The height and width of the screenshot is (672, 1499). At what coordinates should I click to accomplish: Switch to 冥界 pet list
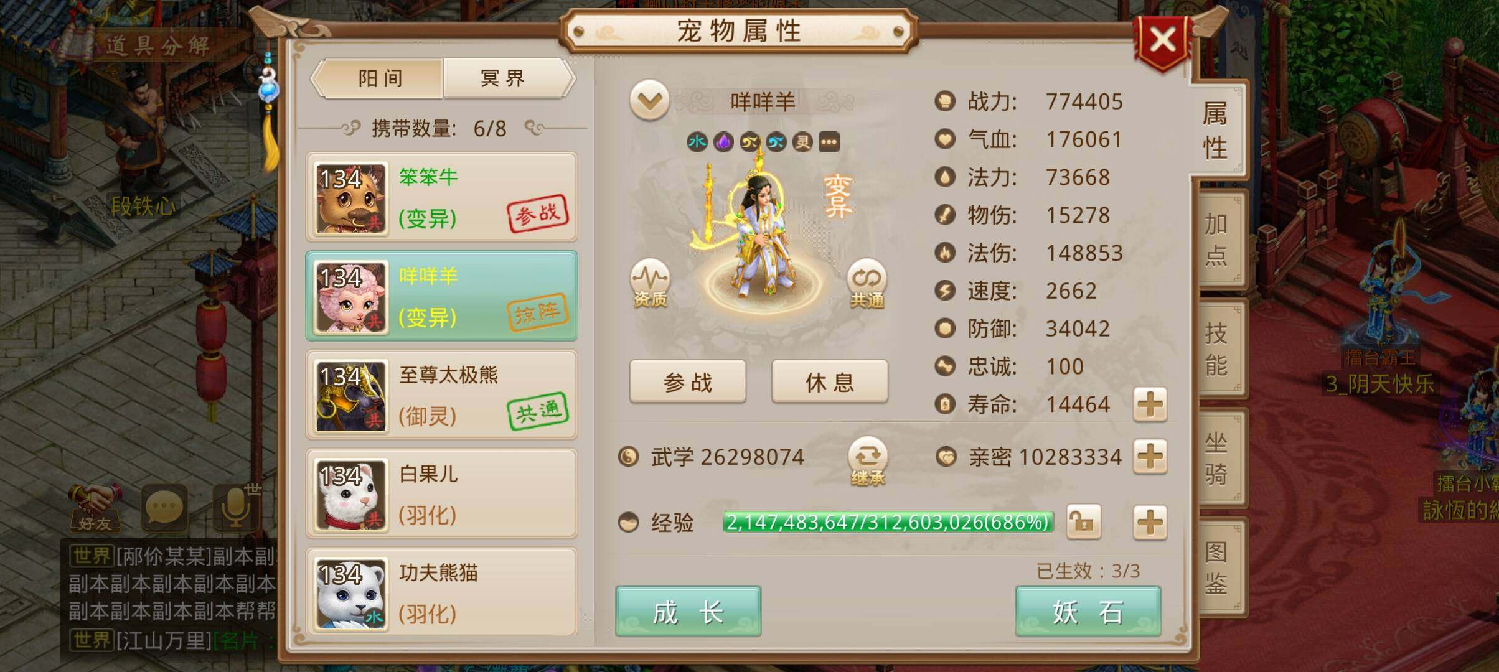[503, 78]
